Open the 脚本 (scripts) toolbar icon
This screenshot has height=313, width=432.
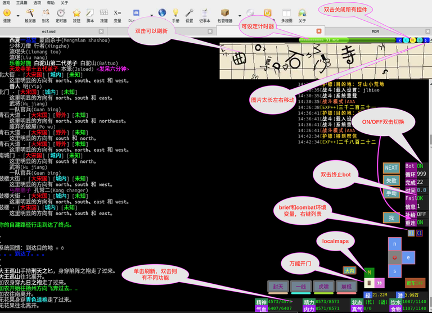click(x=90, y=14)
